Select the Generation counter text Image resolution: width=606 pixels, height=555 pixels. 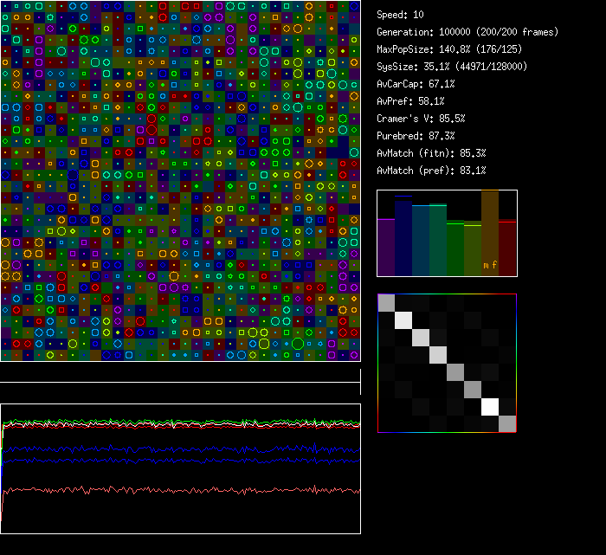point(467,32)
